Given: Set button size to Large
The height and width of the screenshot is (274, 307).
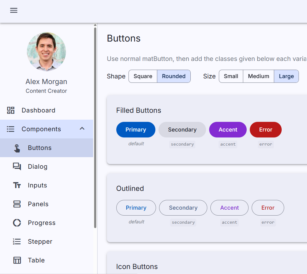Looking at the screenshot, I should pos(286,76).
